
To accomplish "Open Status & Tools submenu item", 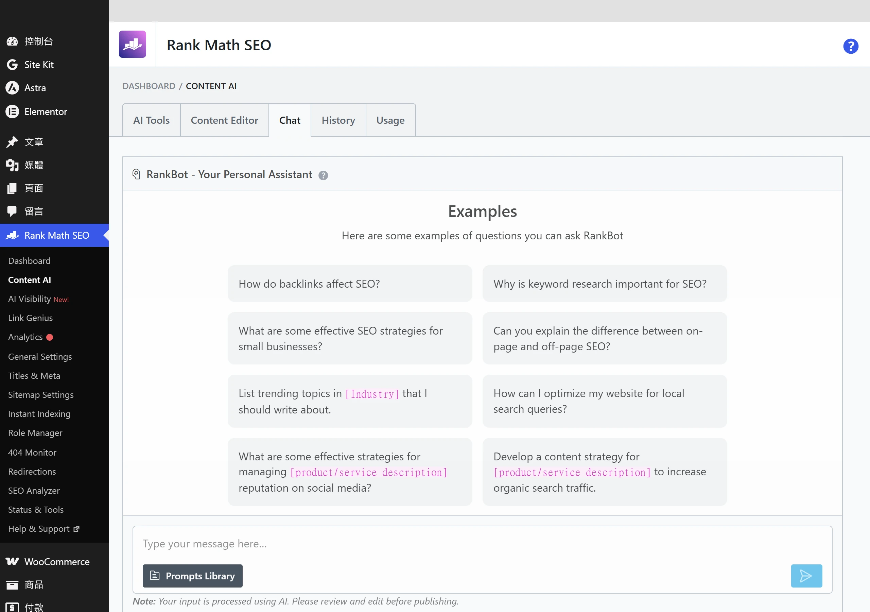I will (36, 510).
